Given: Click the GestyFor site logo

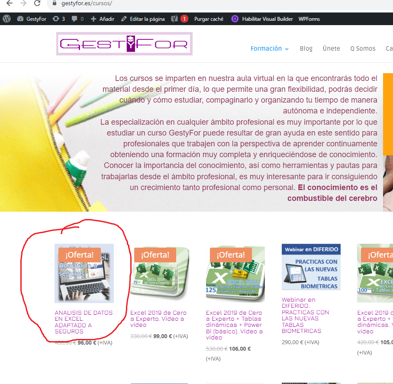Looking at the screenshot, I should click(x=124, y=44).
